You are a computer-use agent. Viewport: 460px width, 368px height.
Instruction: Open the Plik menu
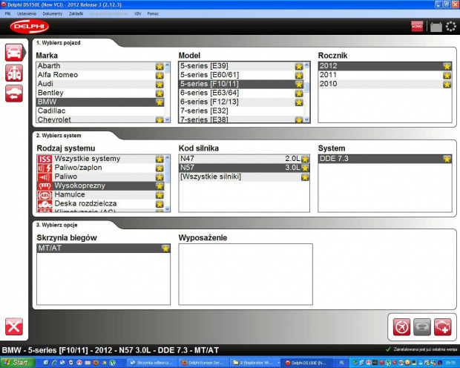(7, 14)
